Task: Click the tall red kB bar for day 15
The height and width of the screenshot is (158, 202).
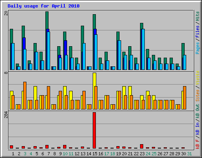Action: [94, 130]
